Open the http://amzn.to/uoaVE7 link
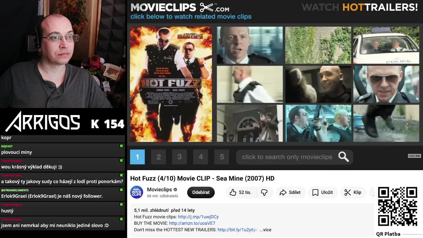 pyautogui.click(x=192, y=223)
